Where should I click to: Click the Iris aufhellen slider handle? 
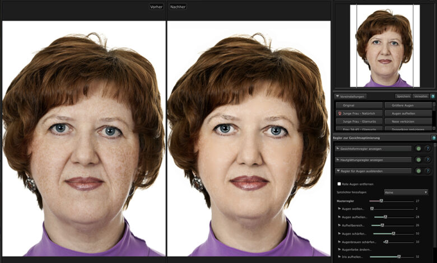[399, 256]
